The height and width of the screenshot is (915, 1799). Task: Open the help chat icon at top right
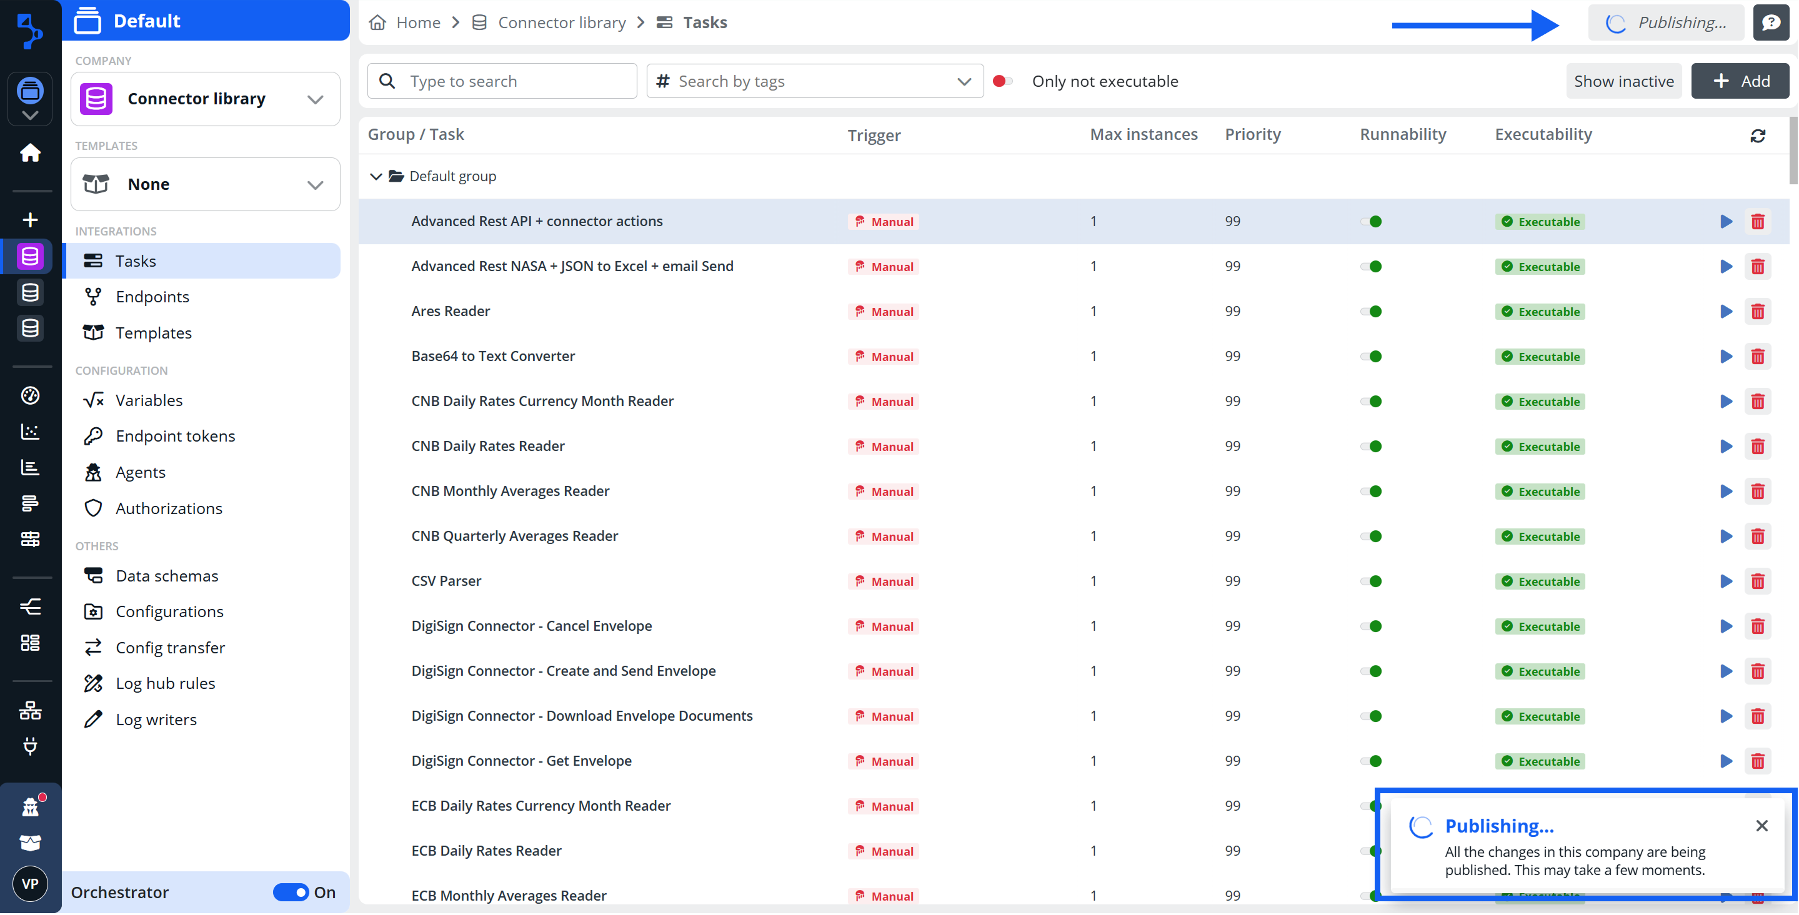point(1770,22)
